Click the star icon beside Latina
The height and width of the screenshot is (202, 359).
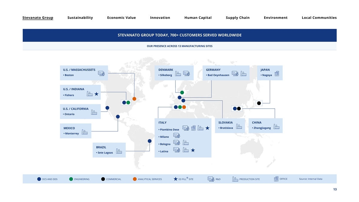click(193, 150)
